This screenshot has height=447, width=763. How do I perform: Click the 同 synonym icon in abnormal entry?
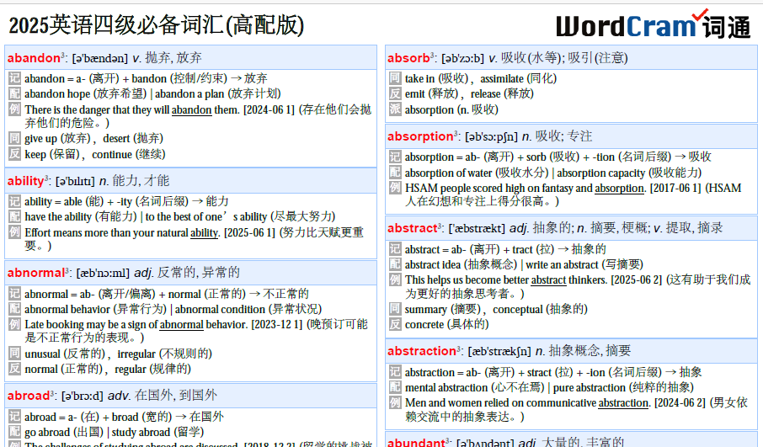pos(14,354)
